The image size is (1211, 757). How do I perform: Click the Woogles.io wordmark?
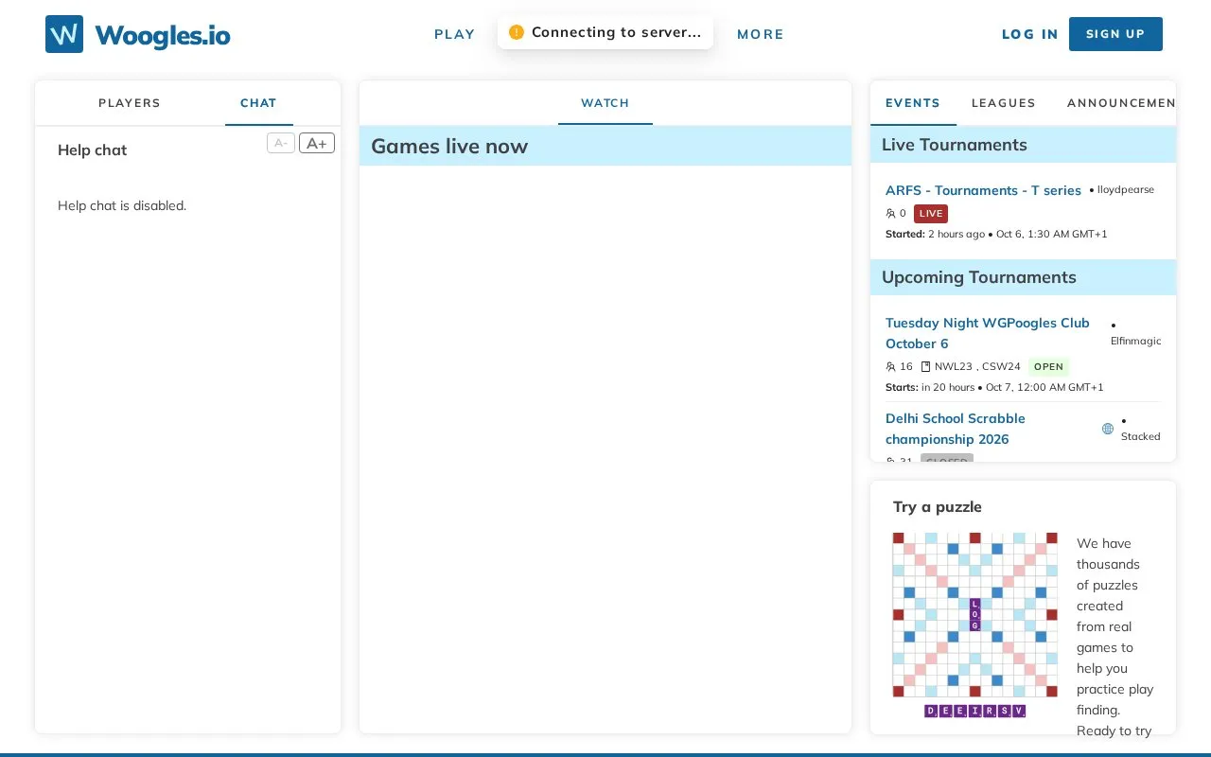click(163, 36)
